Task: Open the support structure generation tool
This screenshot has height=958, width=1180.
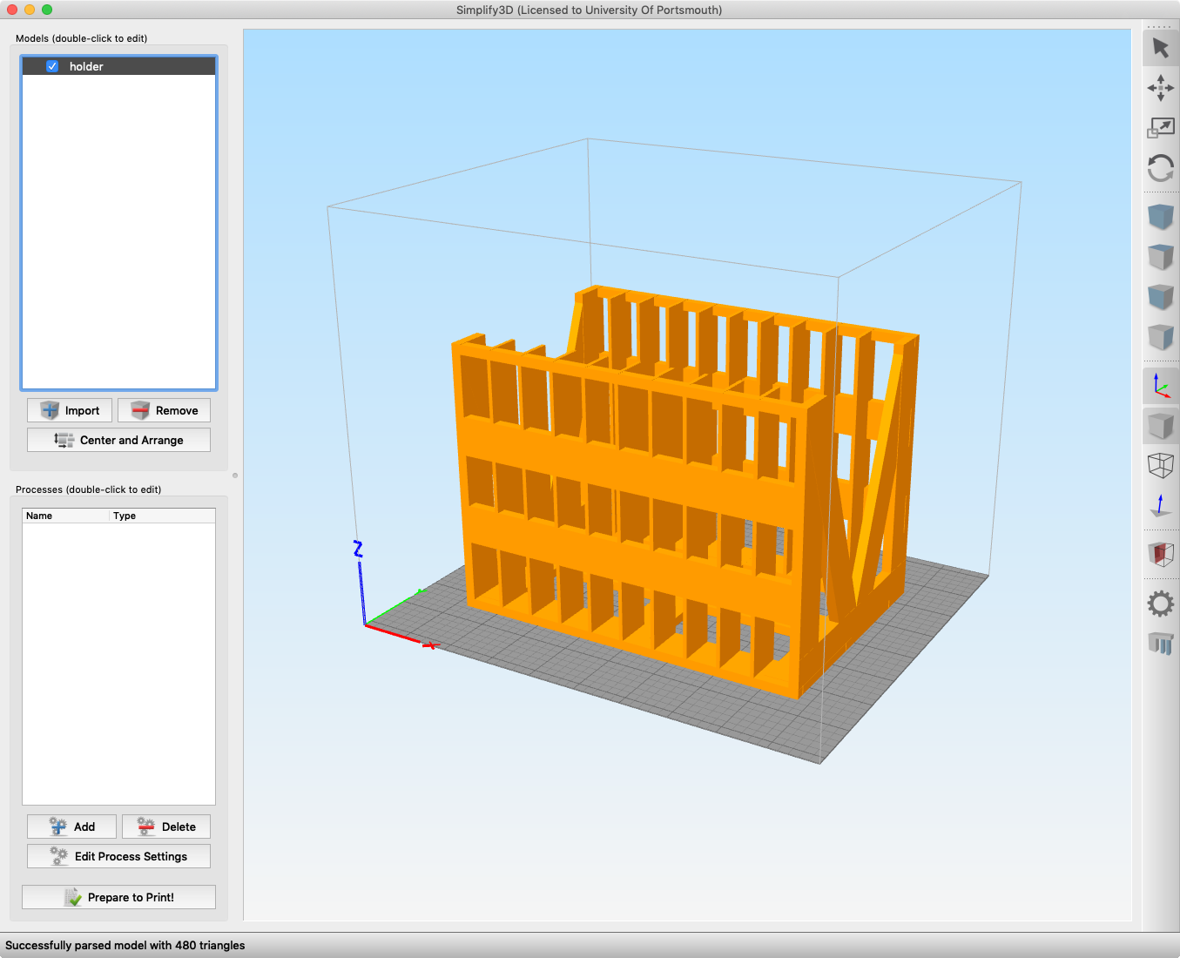Action: point(1161,644)
